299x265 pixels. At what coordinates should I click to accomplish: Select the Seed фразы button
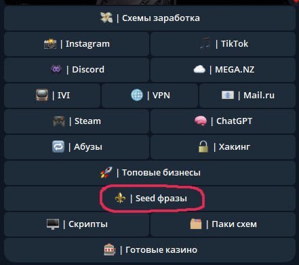tap(150, 199)
